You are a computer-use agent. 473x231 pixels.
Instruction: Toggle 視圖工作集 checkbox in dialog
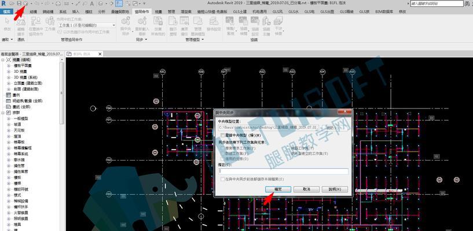288,148
